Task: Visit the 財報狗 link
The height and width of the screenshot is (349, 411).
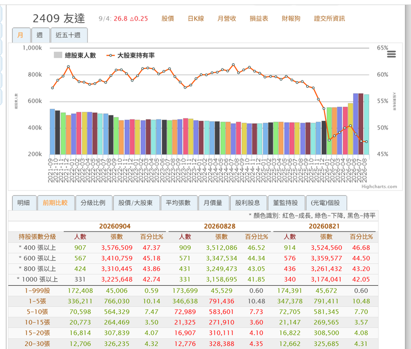Action: (x=291, y=18)
